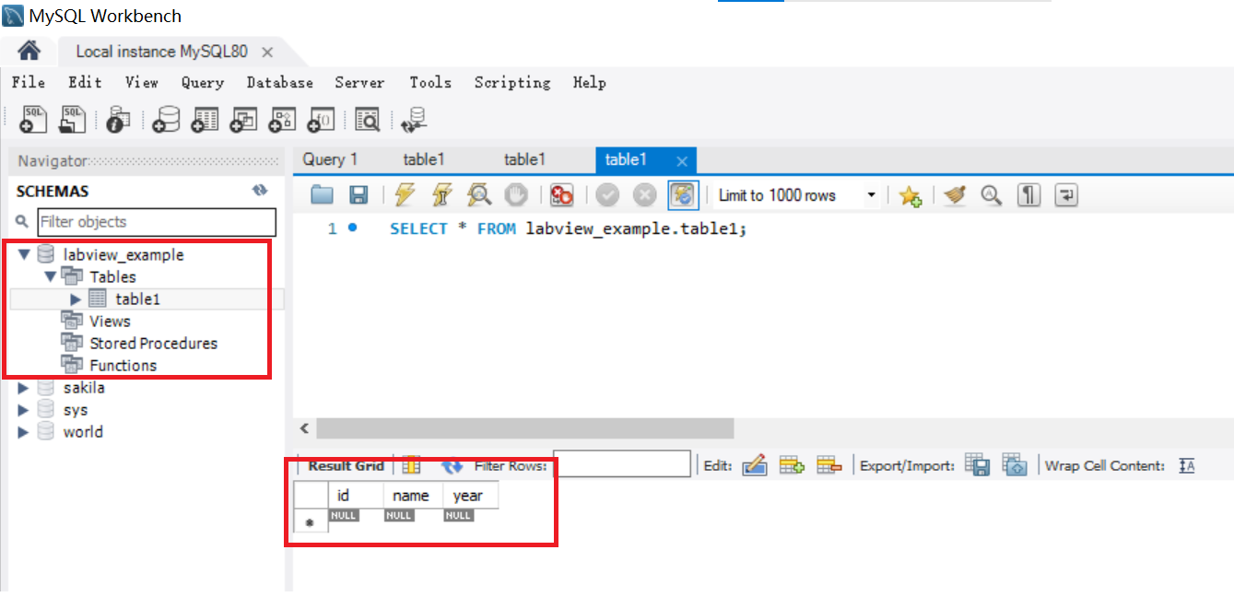Open the home screen tab icon
The width and height of the screenshot is (1234, 597).
coord(29,51)
